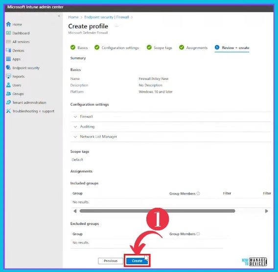Screen dimensions: 278x272
Task: Open Troubleshooting + support in the sidebar
Action: click(33, 111)
